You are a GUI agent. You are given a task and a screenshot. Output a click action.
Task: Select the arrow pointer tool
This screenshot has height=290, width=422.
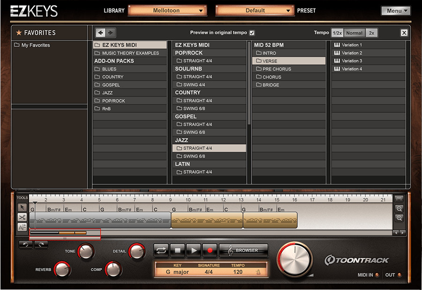[x=22, y=206]
